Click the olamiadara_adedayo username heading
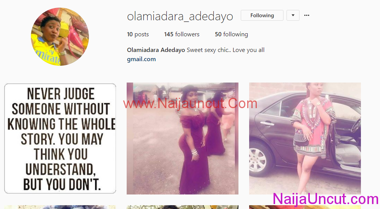380x209 pixels. [x=180, y=16]
